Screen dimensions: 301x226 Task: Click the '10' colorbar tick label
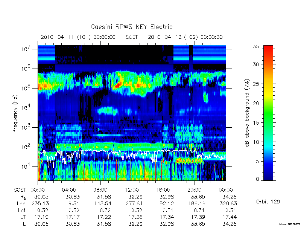click(x=256, y=142)
